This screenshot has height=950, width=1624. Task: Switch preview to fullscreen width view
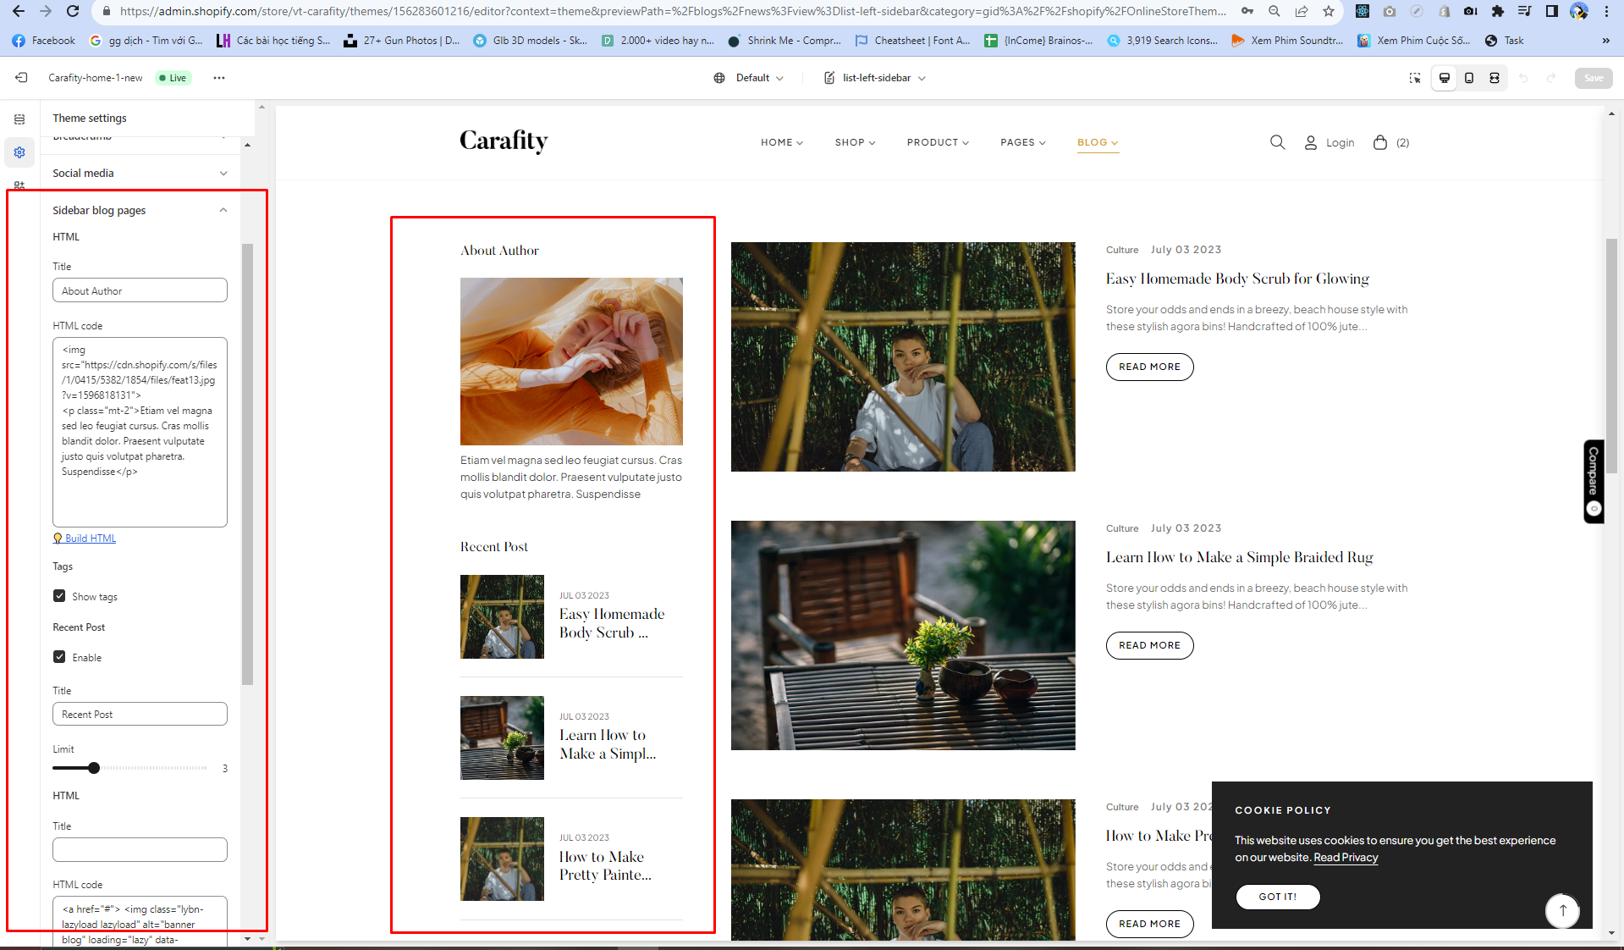point(1495,78)
